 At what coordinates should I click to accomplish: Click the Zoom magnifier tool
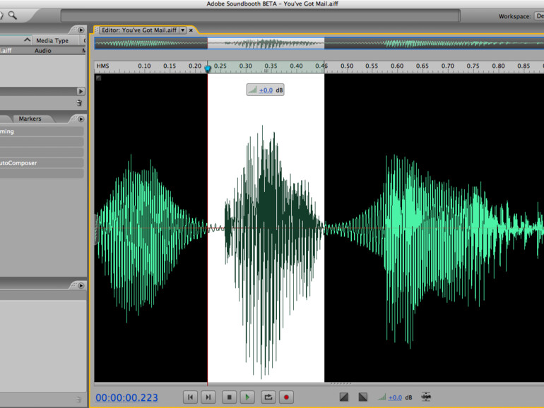(x=12, y=15)
